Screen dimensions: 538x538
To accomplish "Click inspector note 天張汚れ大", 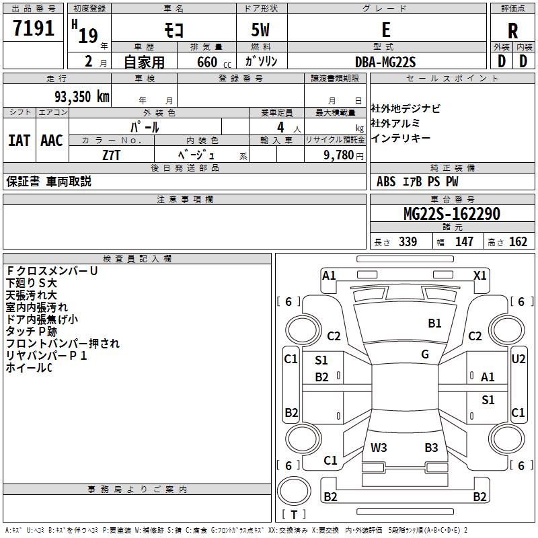I will coord(31,295).
